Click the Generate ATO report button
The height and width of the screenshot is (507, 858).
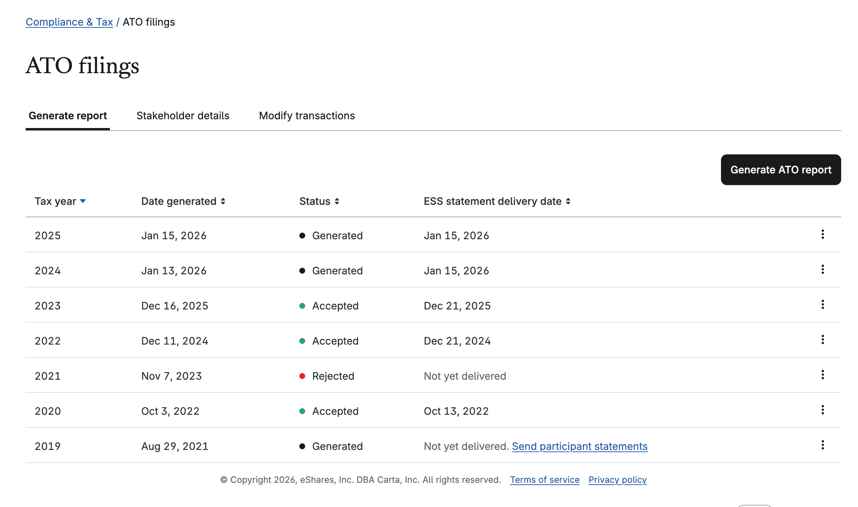point(781,170)
